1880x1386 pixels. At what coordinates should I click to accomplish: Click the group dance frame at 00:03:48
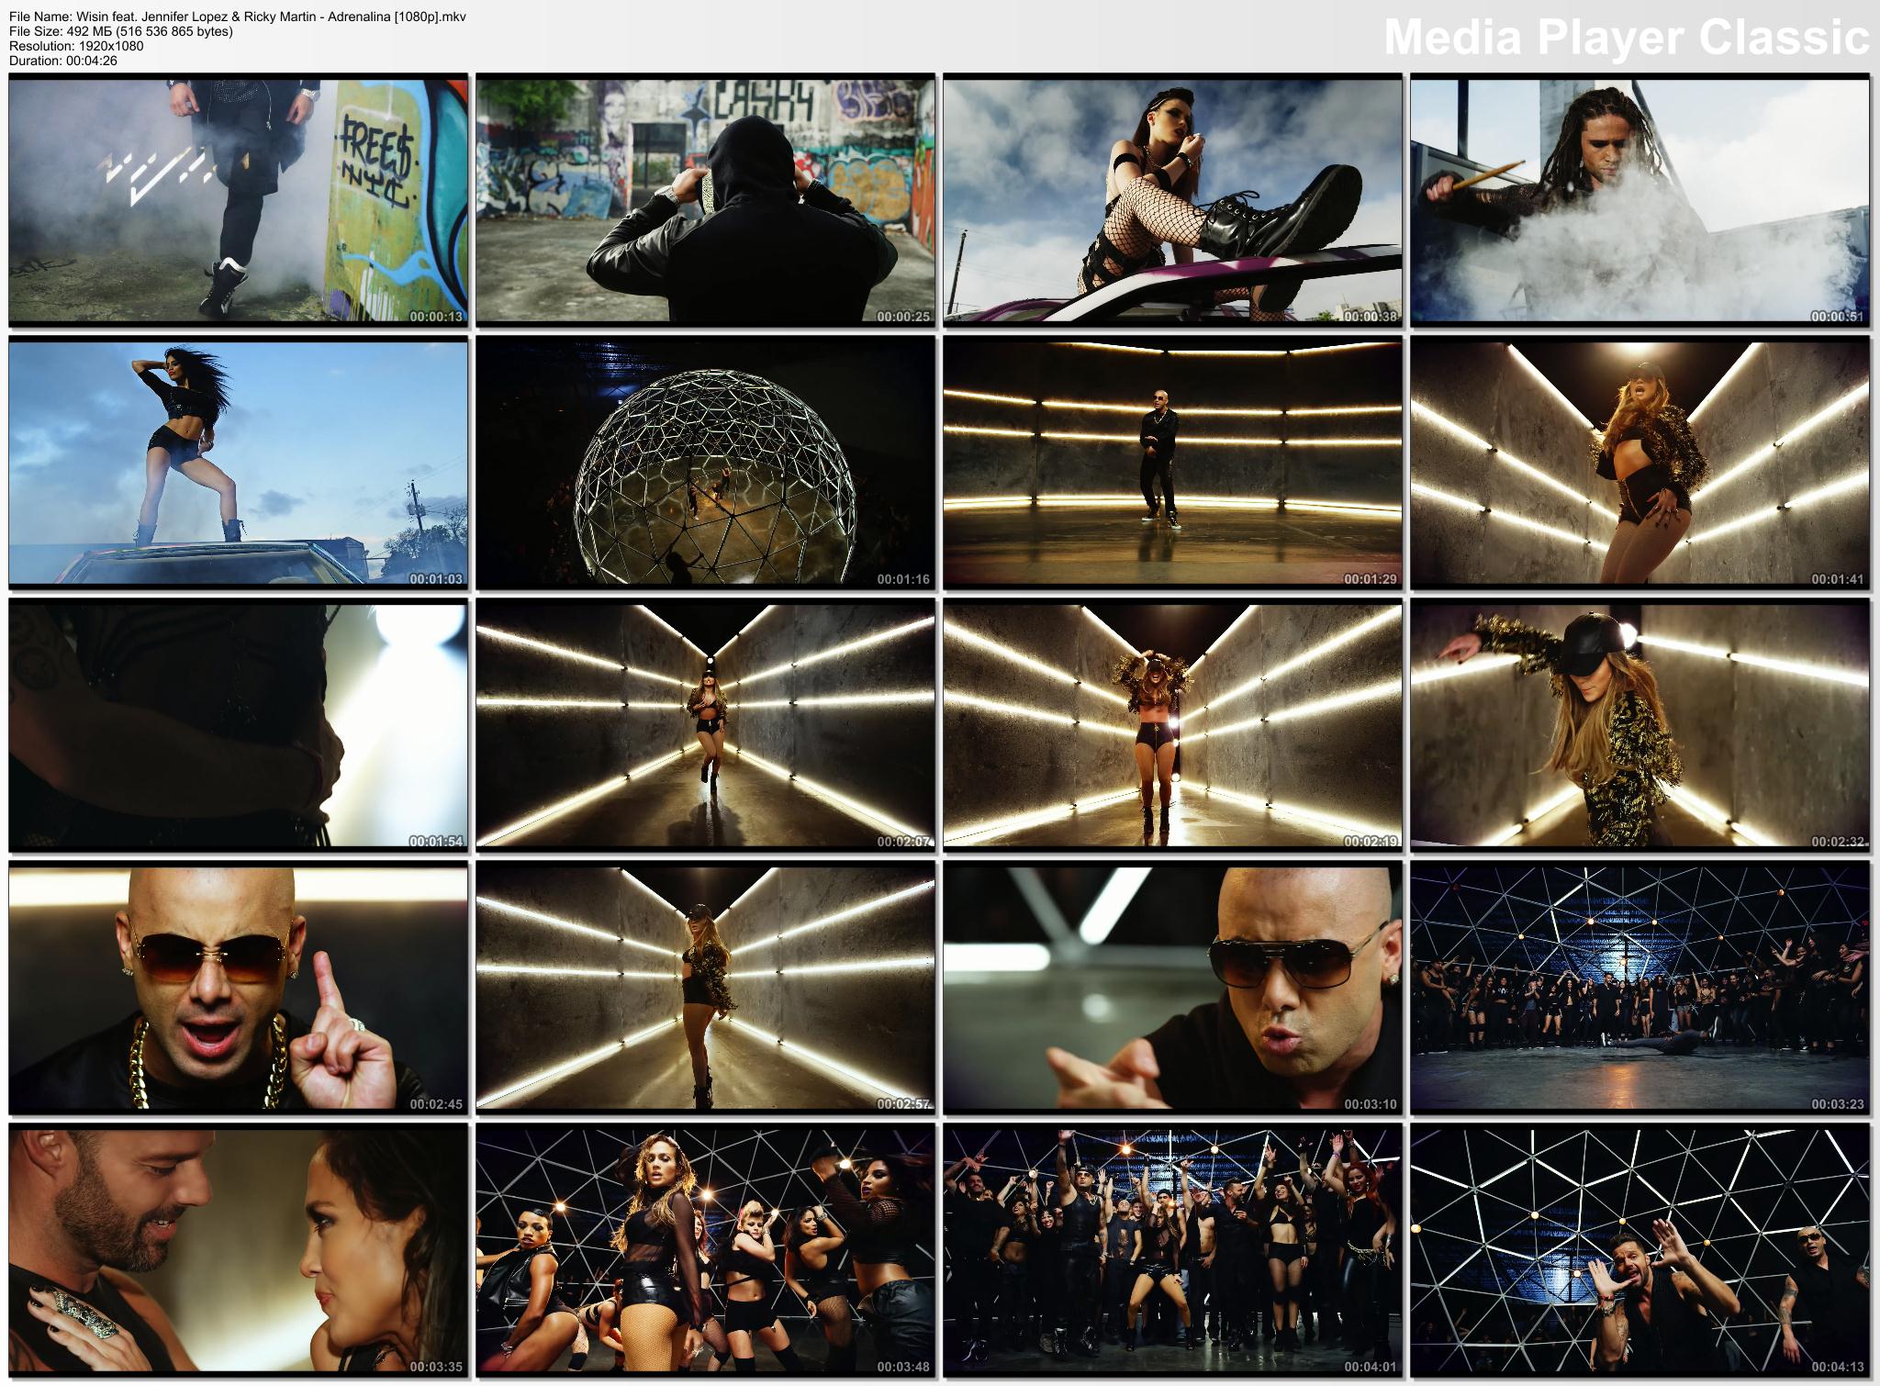tap(705, 1249)
